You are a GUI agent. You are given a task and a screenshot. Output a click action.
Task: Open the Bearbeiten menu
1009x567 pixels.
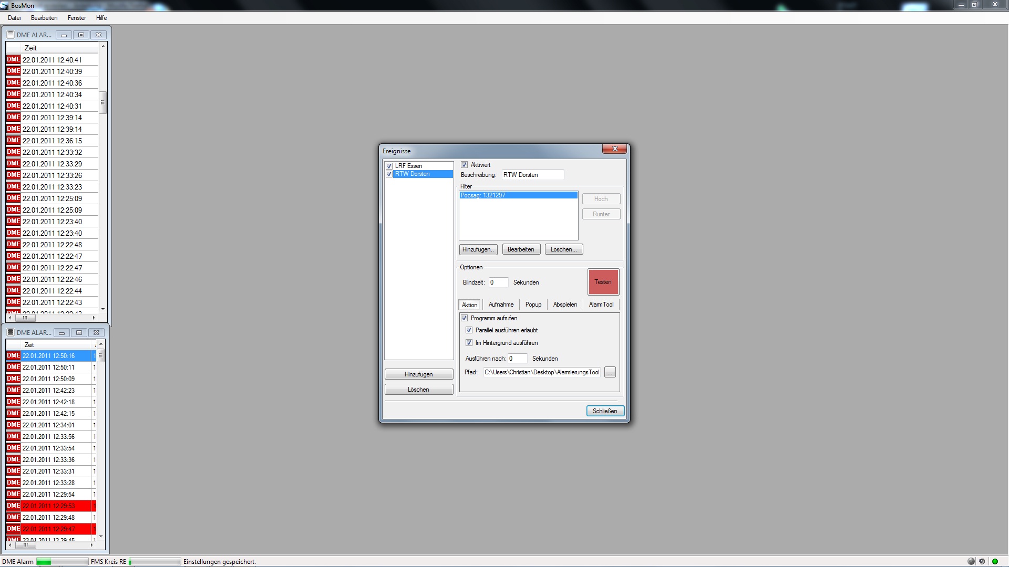44,18
